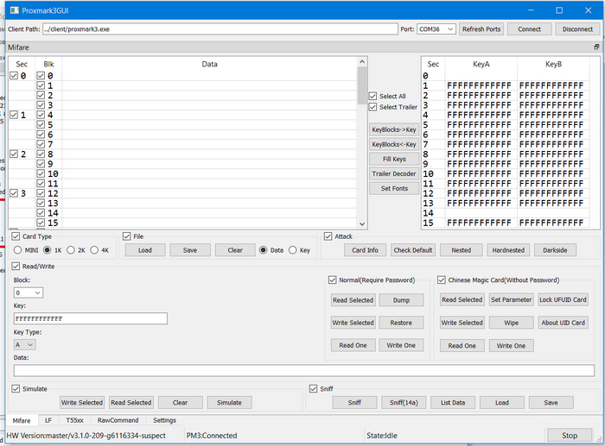Choose the Key file radio option
Screen dimensions: 605x446
coord(293,250)
